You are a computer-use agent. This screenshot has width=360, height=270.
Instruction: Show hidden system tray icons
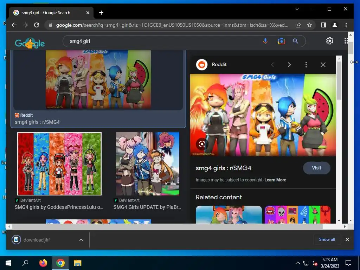(x=297, y=263)
